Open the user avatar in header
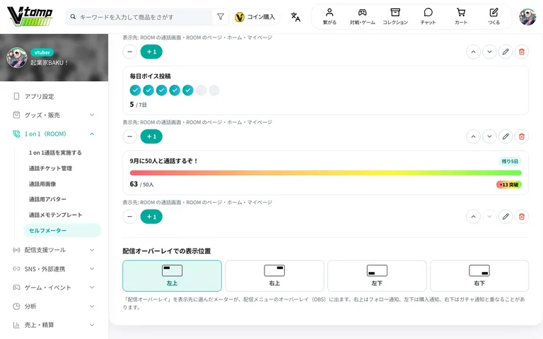 (527, 17)
